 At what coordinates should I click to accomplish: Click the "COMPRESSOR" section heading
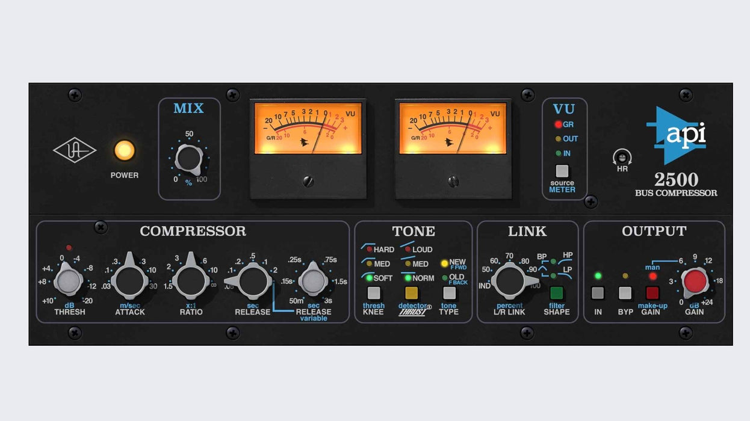coord(193,231)
